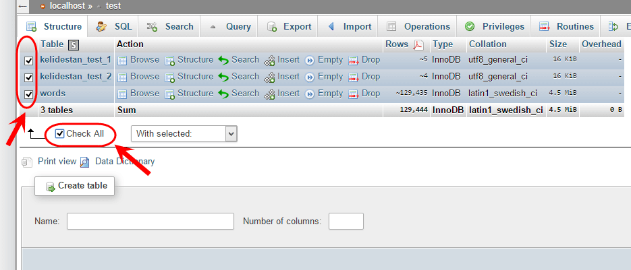The image size is (631, 270).
Task: Open the Operations tab
Action: click(418, 26)
